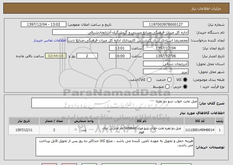Click the remaining days field showing 2
233x165 pixels.
coord(87,56)
